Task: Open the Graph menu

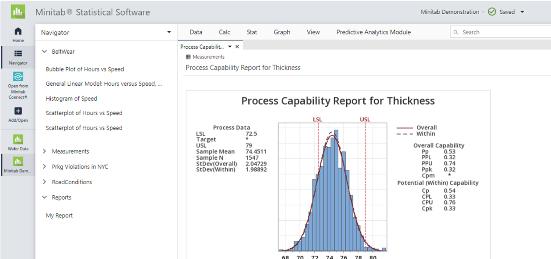Action: pos(282,32)
